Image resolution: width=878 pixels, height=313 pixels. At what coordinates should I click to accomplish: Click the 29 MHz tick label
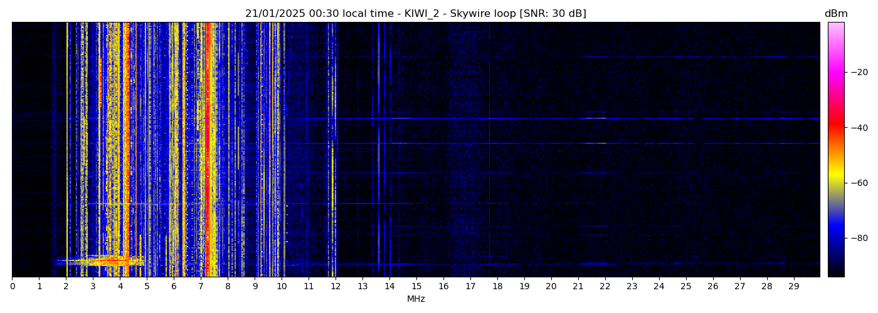(793, 287)
